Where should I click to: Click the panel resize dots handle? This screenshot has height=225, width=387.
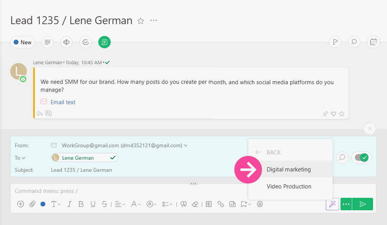193,183
